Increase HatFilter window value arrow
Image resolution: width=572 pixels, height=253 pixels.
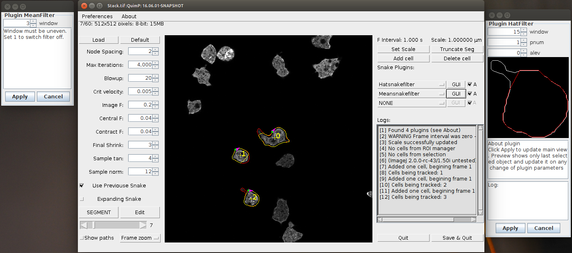point(524,30)
